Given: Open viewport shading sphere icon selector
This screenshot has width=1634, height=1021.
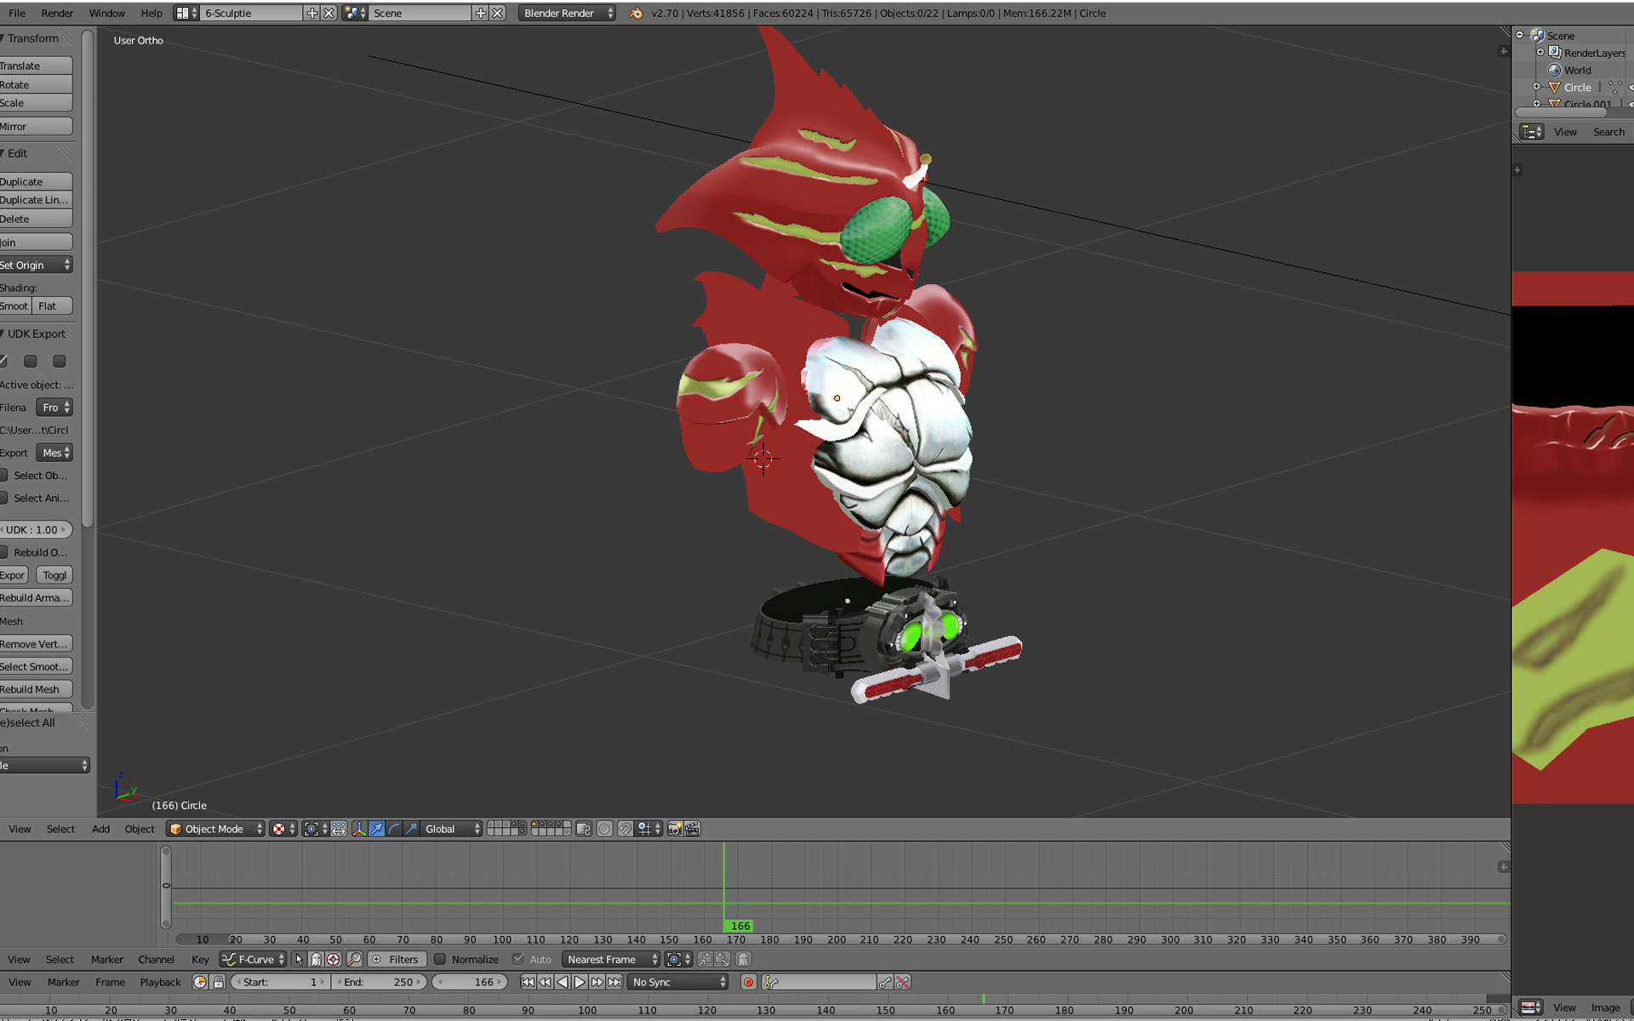Looking at the screenshot, I should [283, 829].
